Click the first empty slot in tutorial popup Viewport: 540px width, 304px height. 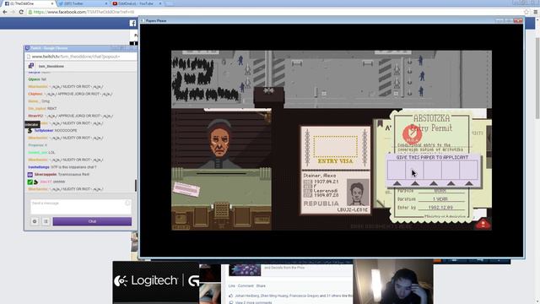397,171
